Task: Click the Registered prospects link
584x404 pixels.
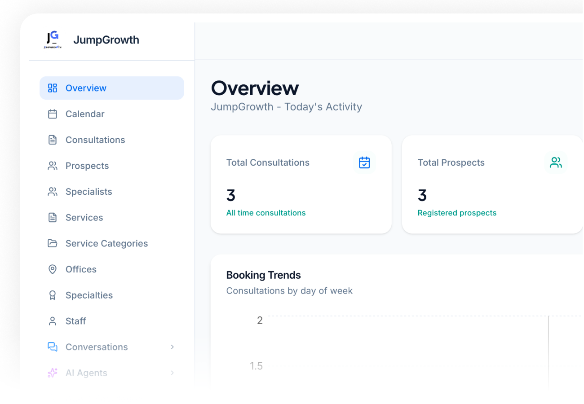Action: 457,213
